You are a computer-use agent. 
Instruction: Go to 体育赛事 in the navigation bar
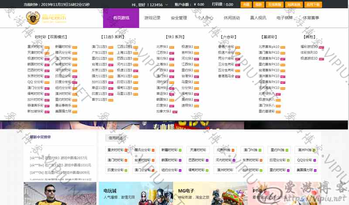(x=311, y=18)
